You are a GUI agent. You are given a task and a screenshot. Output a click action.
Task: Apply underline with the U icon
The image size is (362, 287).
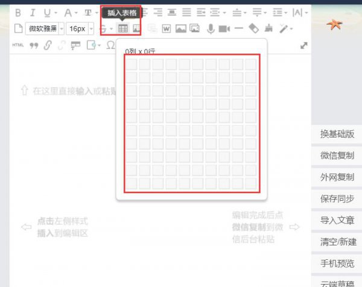(x=47, y=13)
